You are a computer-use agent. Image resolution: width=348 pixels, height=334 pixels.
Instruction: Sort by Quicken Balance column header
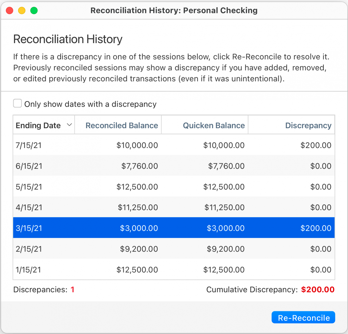(205, 125)
